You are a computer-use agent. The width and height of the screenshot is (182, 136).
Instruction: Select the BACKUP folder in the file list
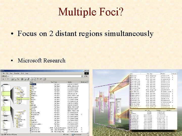[x=33, y=92]
